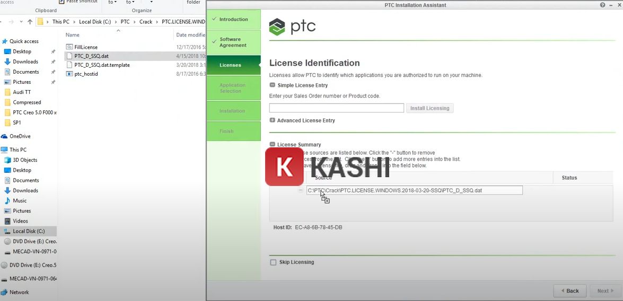623x301 pixels.
Task: Sort files by Name column header
Action: pos(73,35)
